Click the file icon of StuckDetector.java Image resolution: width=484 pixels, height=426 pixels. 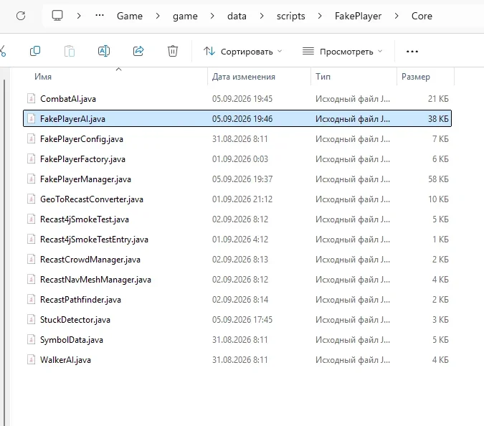click(31, 319)
